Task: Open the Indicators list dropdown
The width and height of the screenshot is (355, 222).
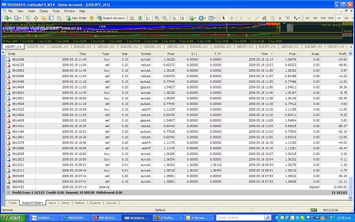Action: tap(192, 18)
